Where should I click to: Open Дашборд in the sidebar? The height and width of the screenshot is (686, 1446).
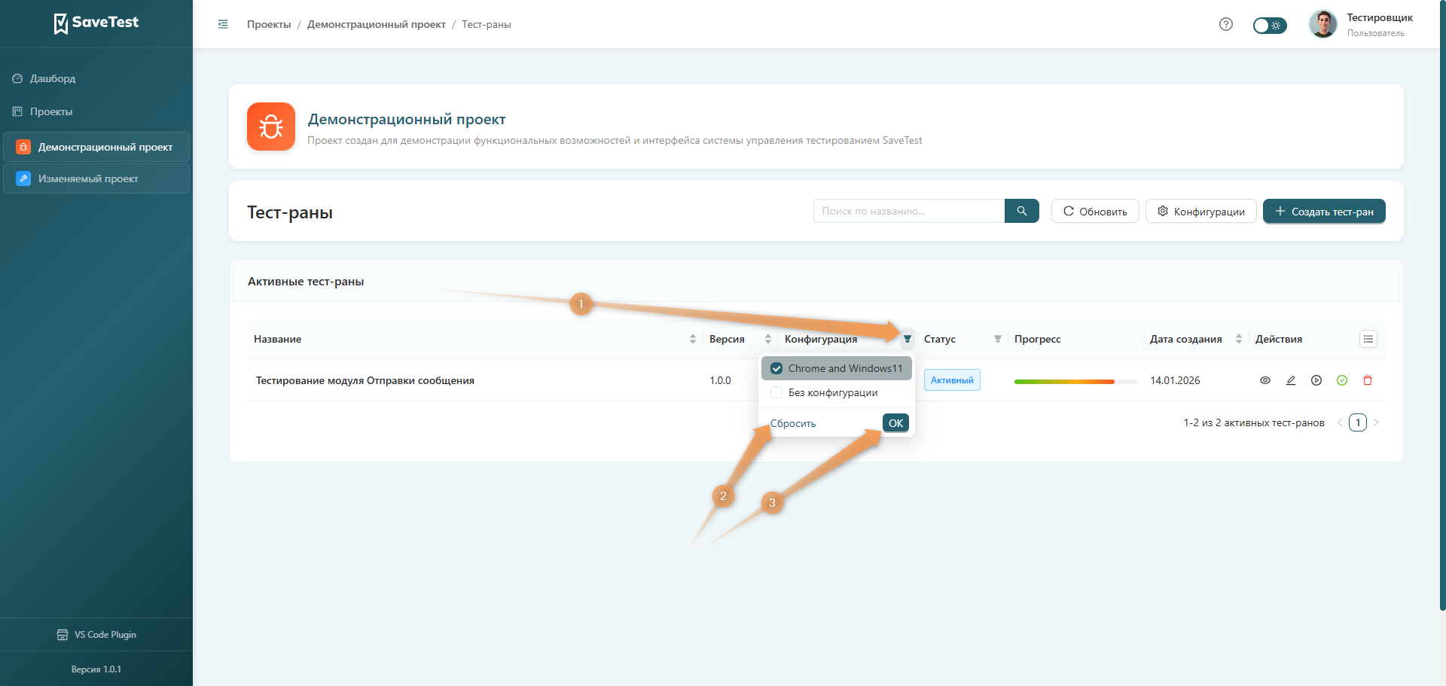pyautogui.click(x=53, y=78)
